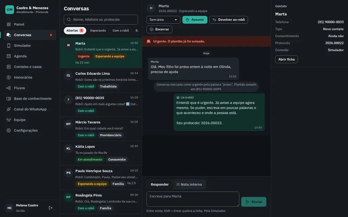Open Marta's conversation in the list
Image resolution: width=348 pixels, height=217 pixels.
(x=101, y=53)
